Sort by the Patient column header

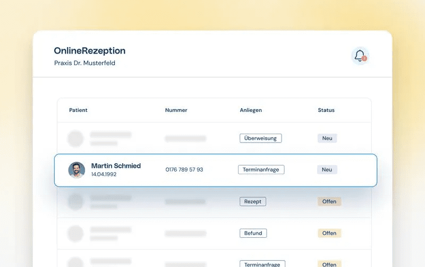click(x=78, y=110)
